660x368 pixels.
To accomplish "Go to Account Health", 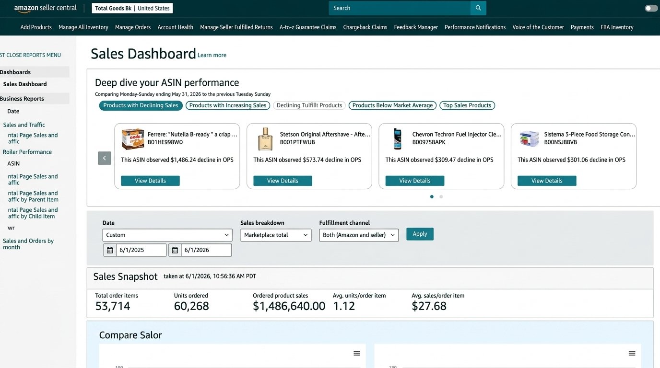I will point(176,27).
